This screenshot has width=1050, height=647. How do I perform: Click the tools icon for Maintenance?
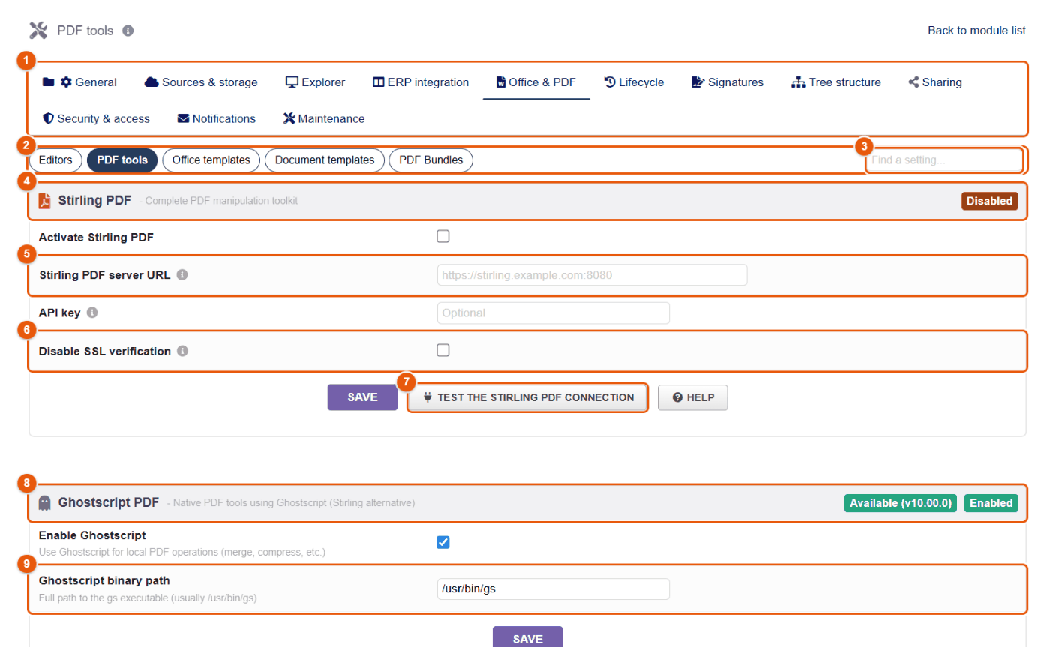point(289,118)
